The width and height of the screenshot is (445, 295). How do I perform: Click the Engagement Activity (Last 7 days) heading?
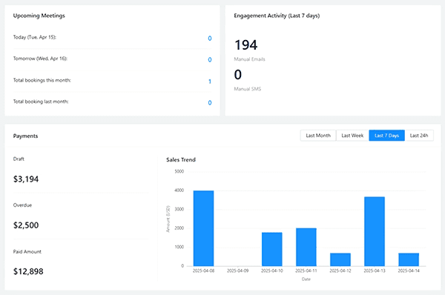(x=277, y=16)
